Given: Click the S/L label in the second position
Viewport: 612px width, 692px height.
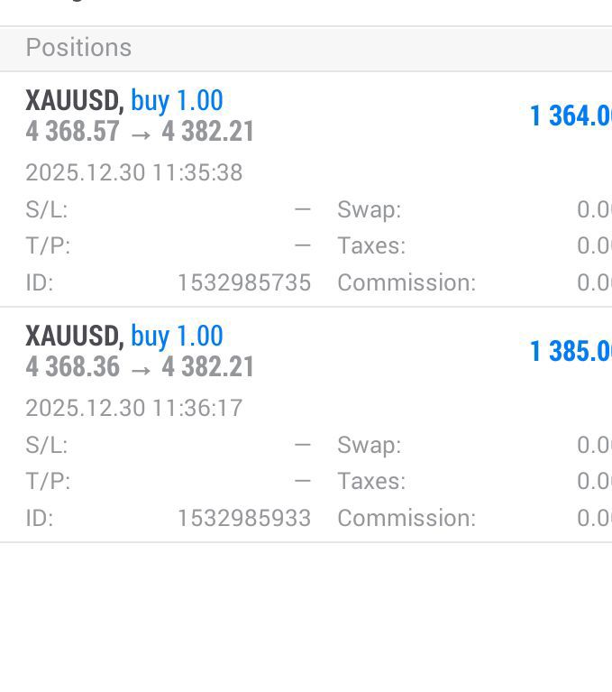Looking at the screenshot, I should coord(47,445).
